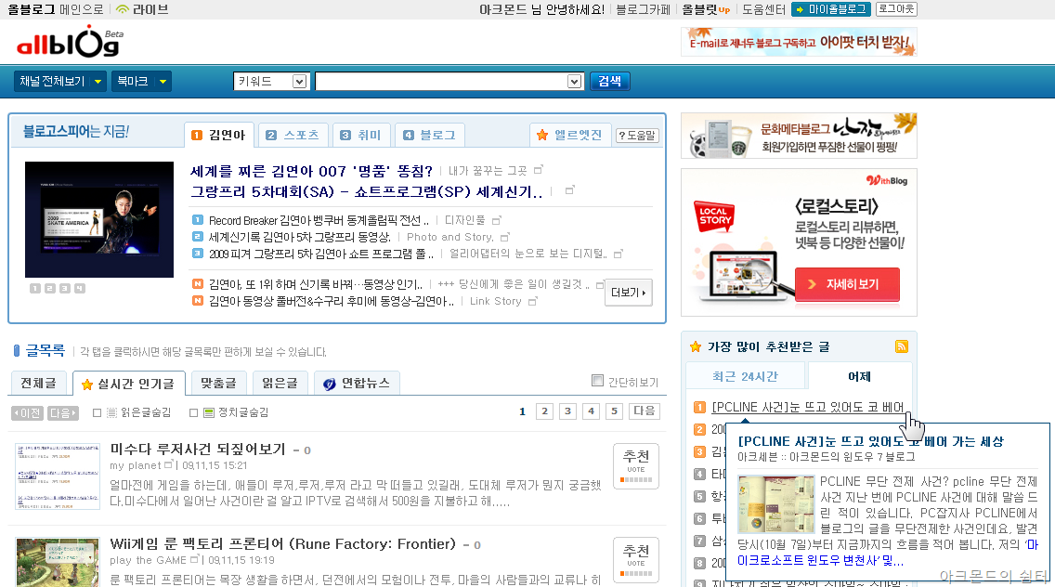Check the 정치글숨김 checkbox

pos(194,412)
